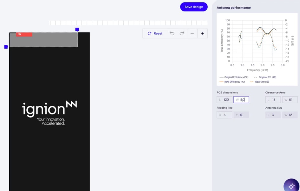The image size is (300, 191).
Task: Redo the last design change
Action: (x=181, y=33)
